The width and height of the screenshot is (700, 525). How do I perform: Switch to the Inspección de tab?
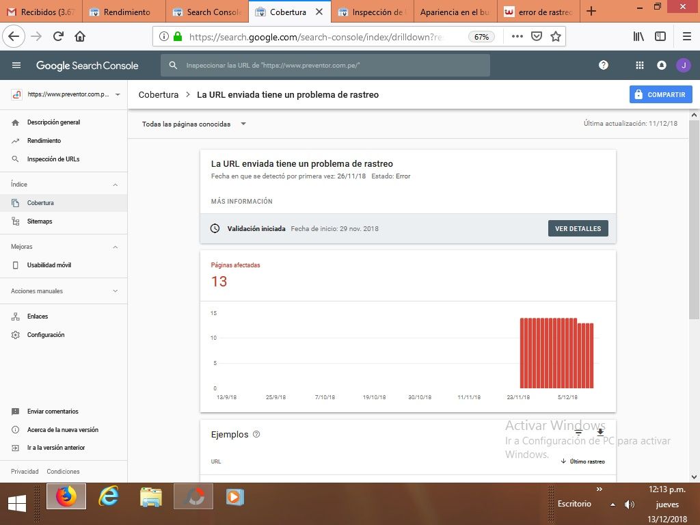tap(373, 12)
